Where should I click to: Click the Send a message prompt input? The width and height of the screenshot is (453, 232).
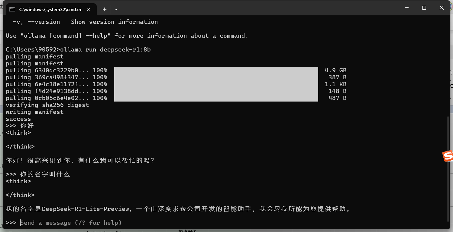[71, 223]
